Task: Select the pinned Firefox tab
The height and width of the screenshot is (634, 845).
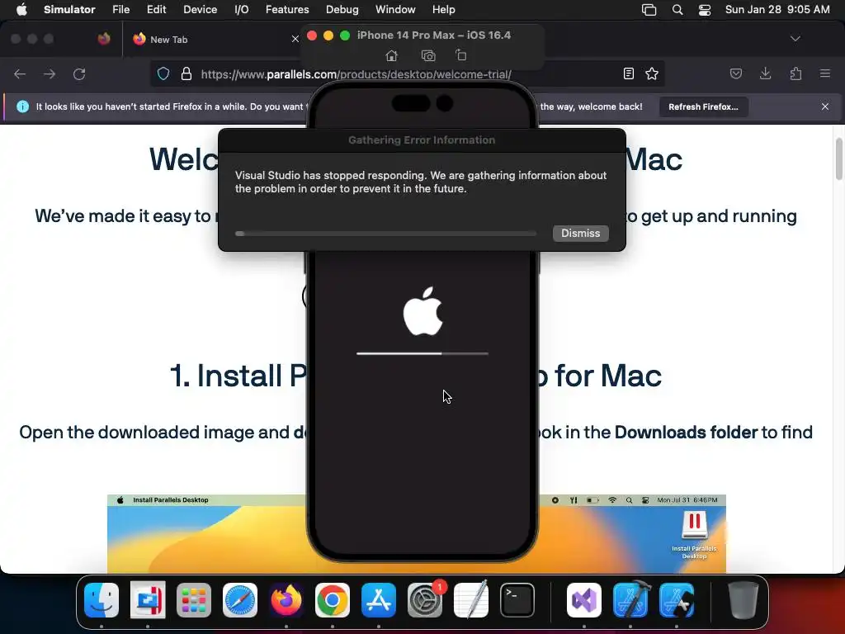Action: click(x=103, y=39)
